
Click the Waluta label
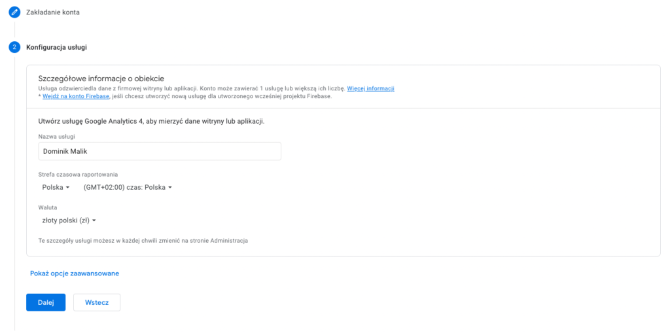tap(48, 207)
